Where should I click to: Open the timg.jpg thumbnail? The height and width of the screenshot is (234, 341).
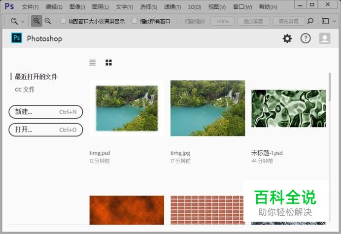(207, 108)
